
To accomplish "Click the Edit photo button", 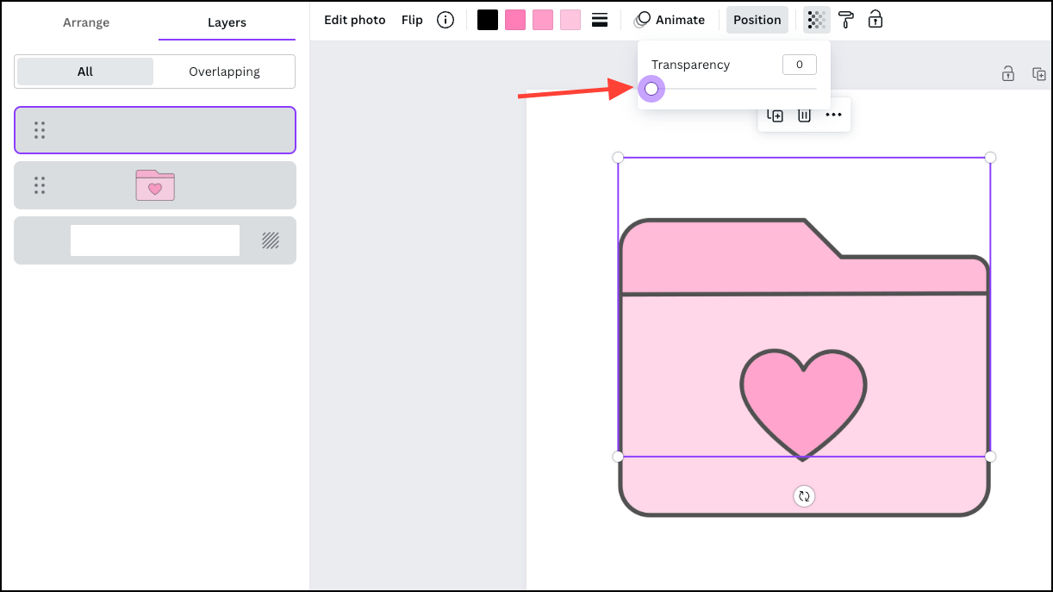I will [355, 20].
